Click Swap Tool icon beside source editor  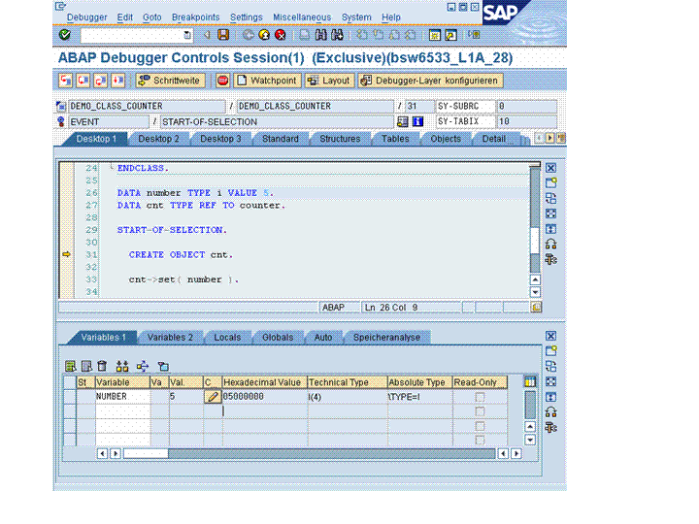[551, 198]
